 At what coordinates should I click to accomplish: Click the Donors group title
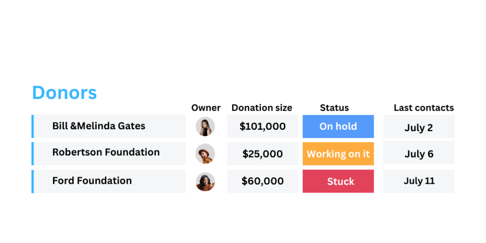coord(65,93)
